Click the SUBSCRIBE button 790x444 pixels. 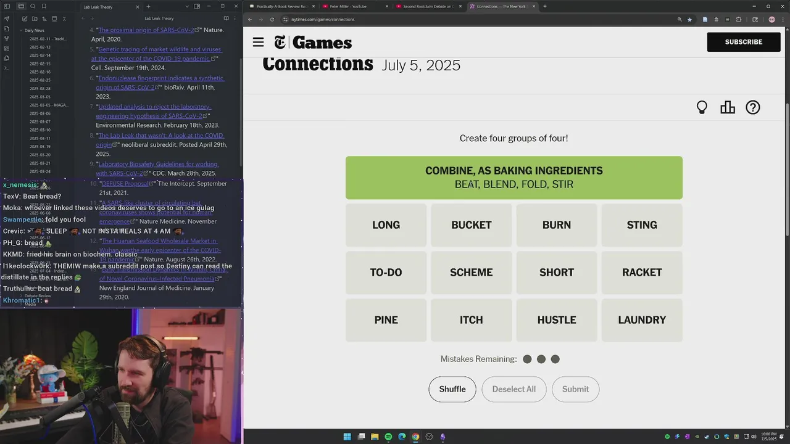(744, 42)
